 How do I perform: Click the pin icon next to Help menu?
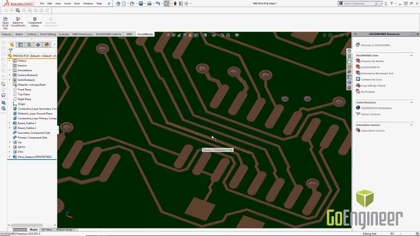click(x=109, y=3)
